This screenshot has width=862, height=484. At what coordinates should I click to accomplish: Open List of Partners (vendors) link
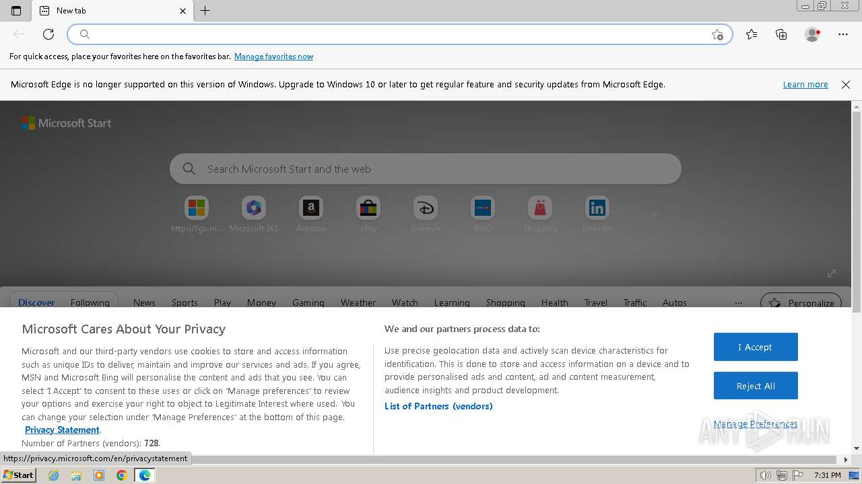(438, 406)
